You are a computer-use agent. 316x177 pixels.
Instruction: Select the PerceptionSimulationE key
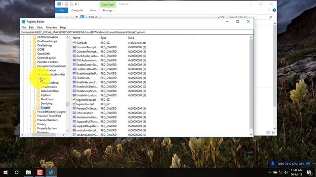(x=51, y=66)
